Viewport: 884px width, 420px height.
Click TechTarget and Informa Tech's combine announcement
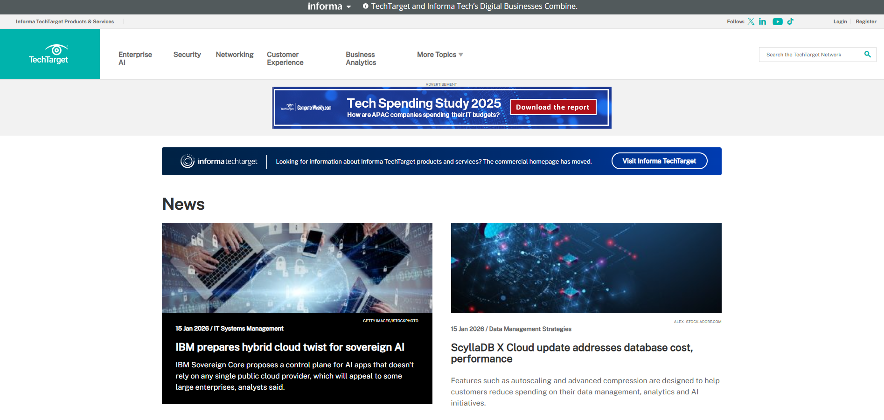pos(474,6)
